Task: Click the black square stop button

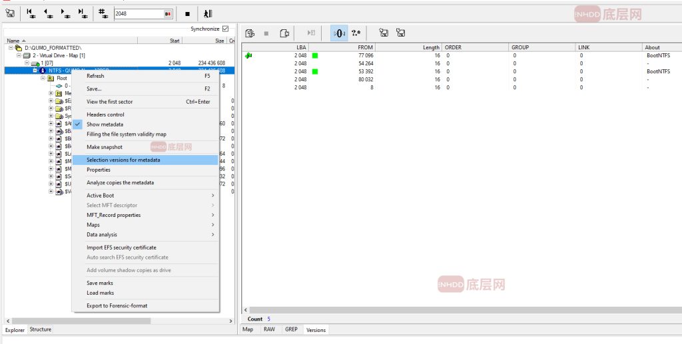Action: click(187, 13)
